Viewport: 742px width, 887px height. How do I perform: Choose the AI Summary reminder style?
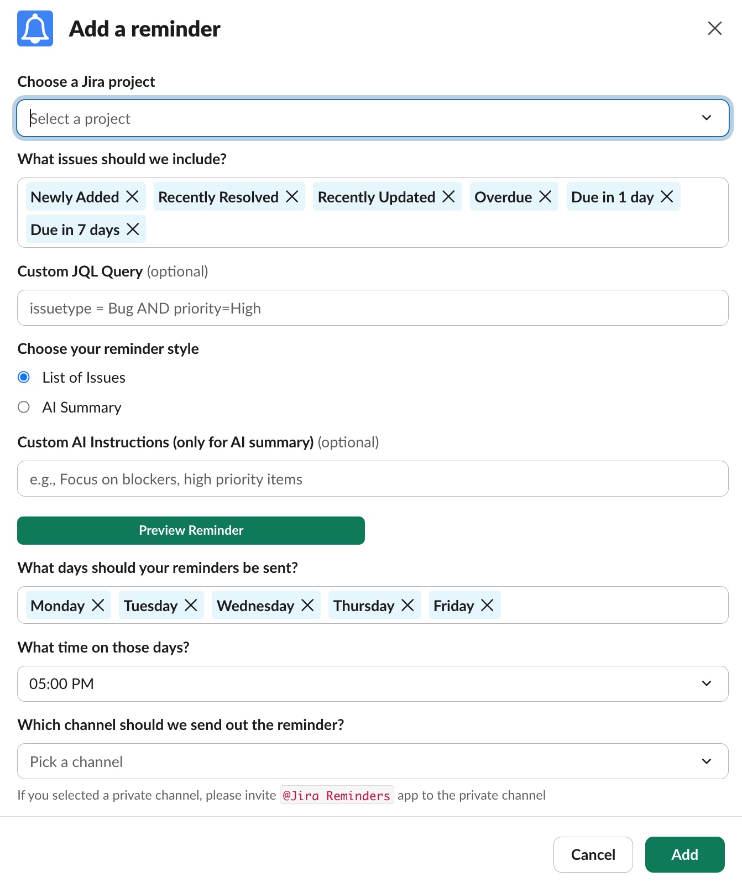(24, 408)
